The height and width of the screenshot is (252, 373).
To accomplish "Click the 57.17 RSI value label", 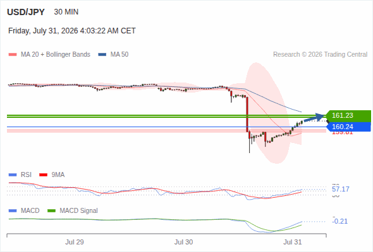I will (x=341, y=189).
